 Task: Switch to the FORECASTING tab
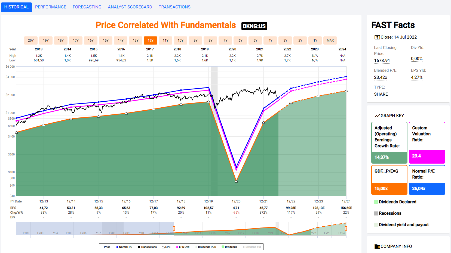coord(87,7)
